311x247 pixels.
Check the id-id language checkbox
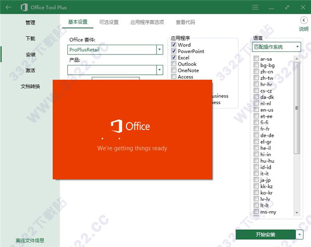click(256, 167)
